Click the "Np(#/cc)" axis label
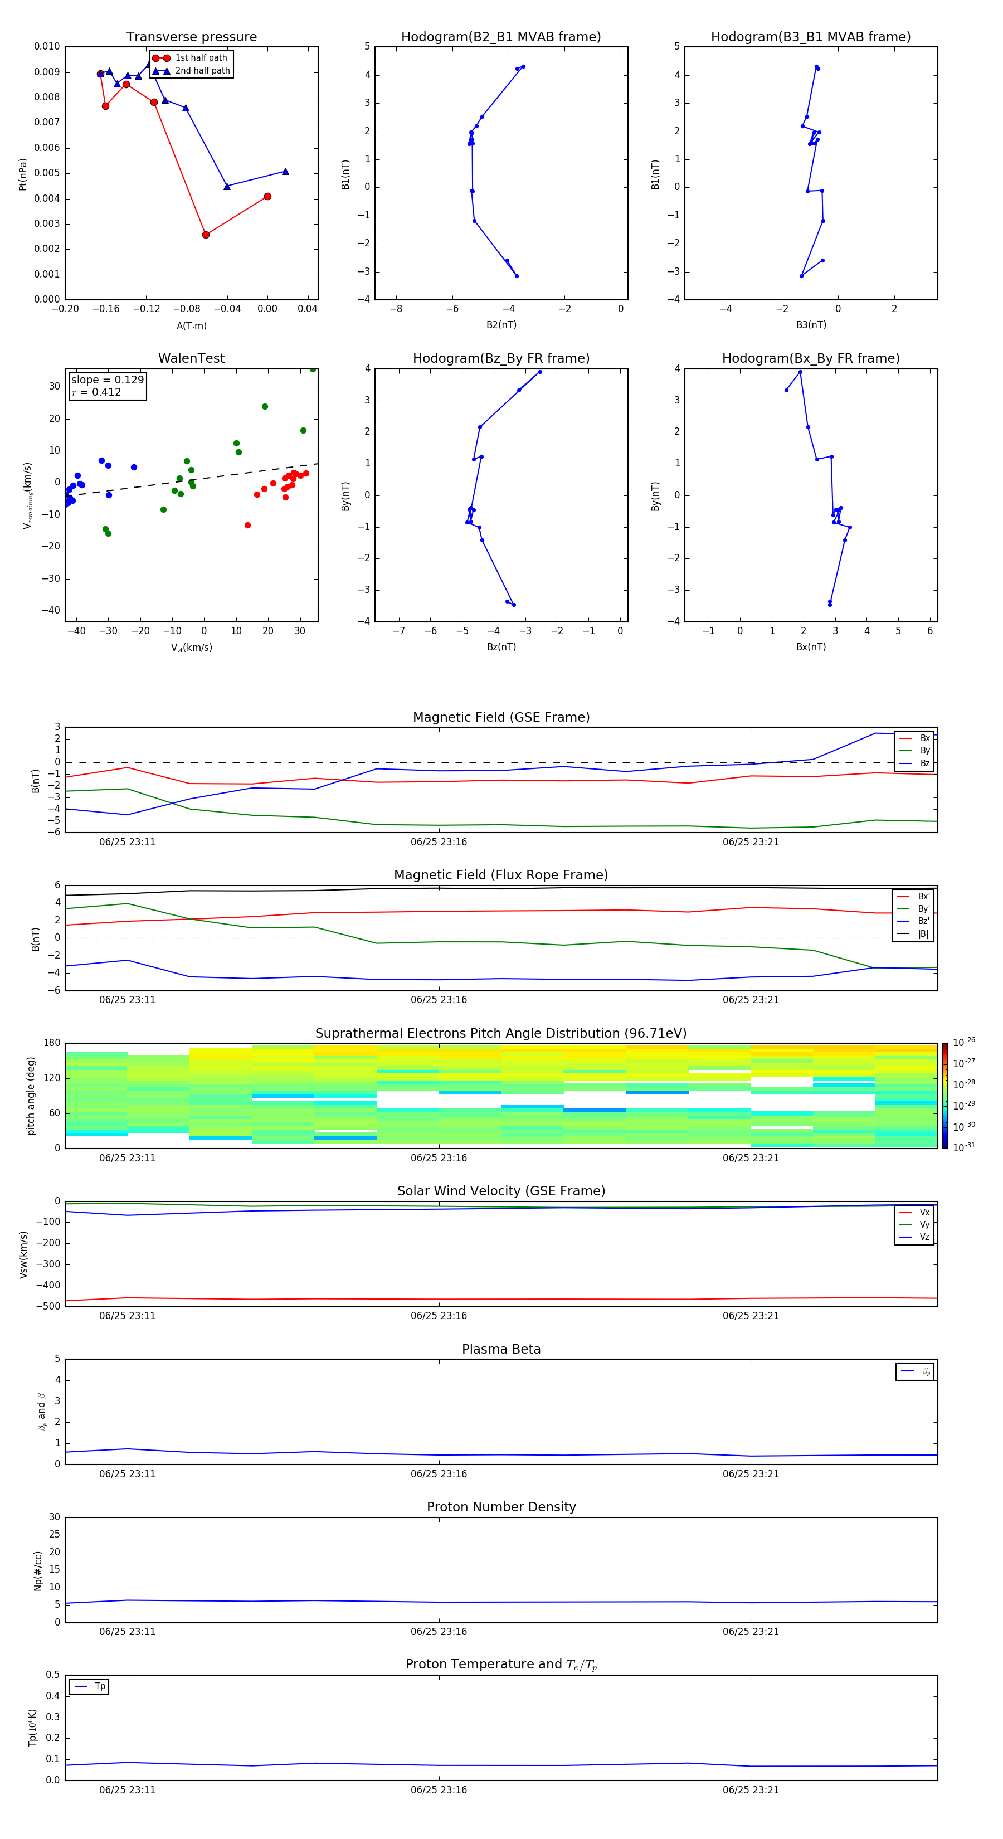This screenshot has width=1003, height=1839. point(38,1570)
